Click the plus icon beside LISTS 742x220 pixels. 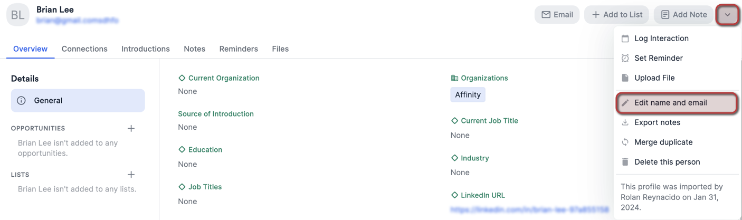[131, 175]
